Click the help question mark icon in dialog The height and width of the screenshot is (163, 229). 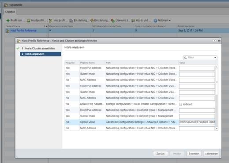tap(214, 41)
